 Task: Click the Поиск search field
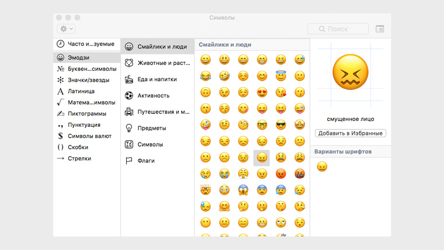coord(338,29)
